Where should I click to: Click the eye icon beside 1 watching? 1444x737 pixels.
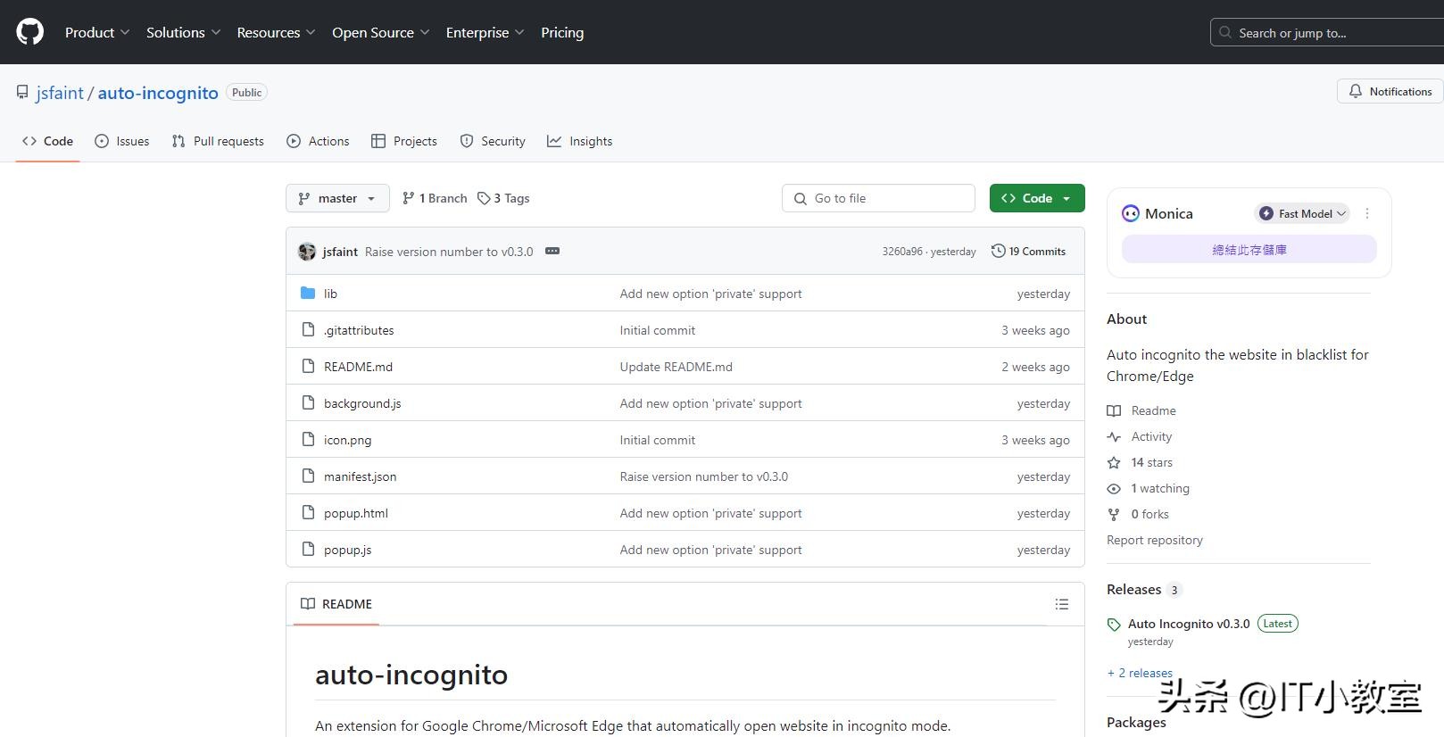point(1114,488)
